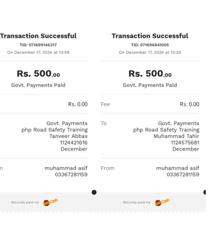Click the black dot below left receipt
The width and height of the screenshot is (213, 227).
click(x=94, y=192)
